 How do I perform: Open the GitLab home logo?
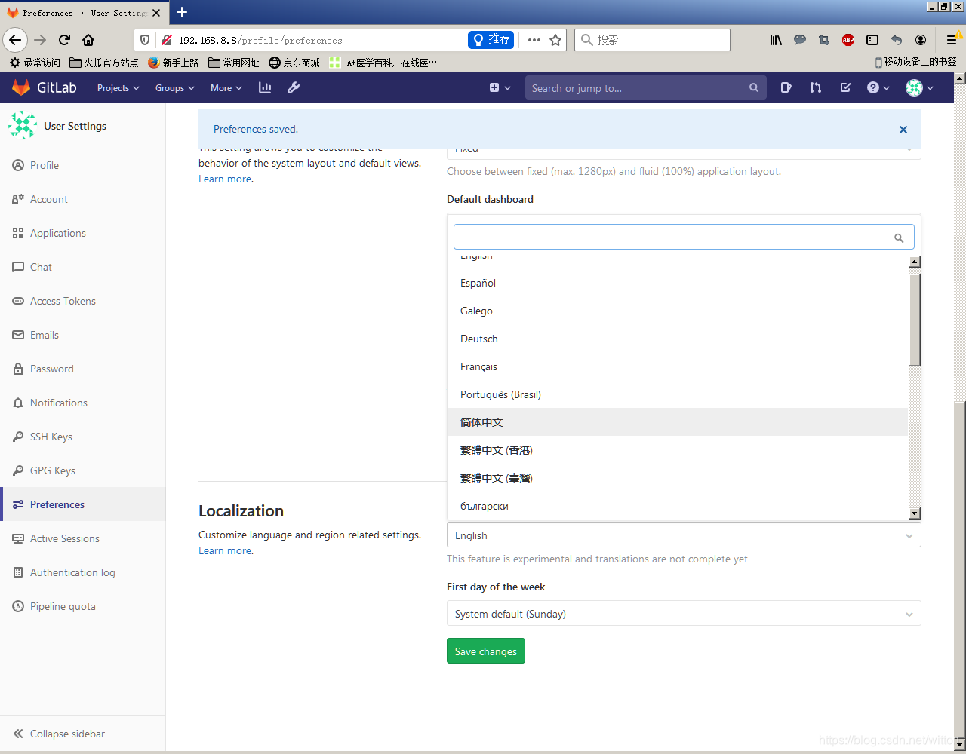[x=44, y=87]
